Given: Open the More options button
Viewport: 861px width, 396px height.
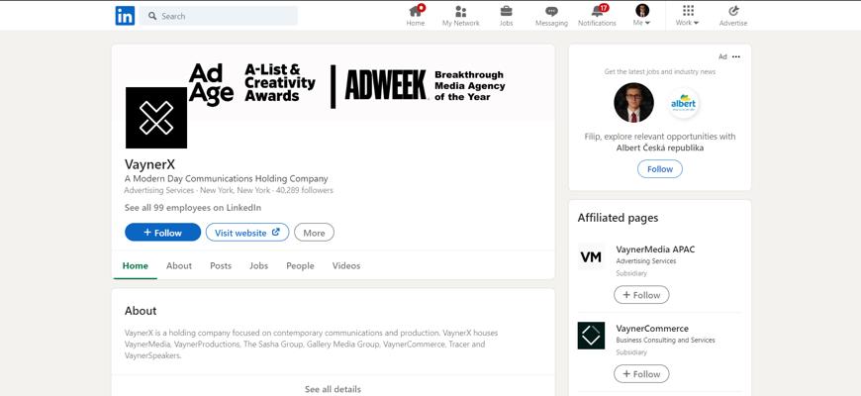Looking at the screenshot, I should [x=314, y=233].
